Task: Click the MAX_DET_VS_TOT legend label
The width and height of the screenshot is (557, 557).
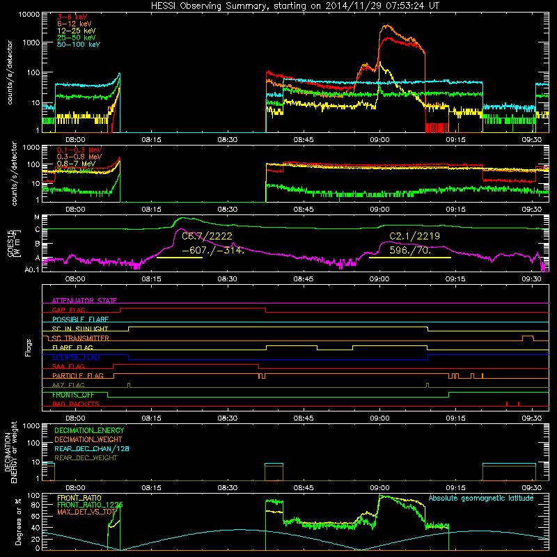Action: click(x=86, y=512)
